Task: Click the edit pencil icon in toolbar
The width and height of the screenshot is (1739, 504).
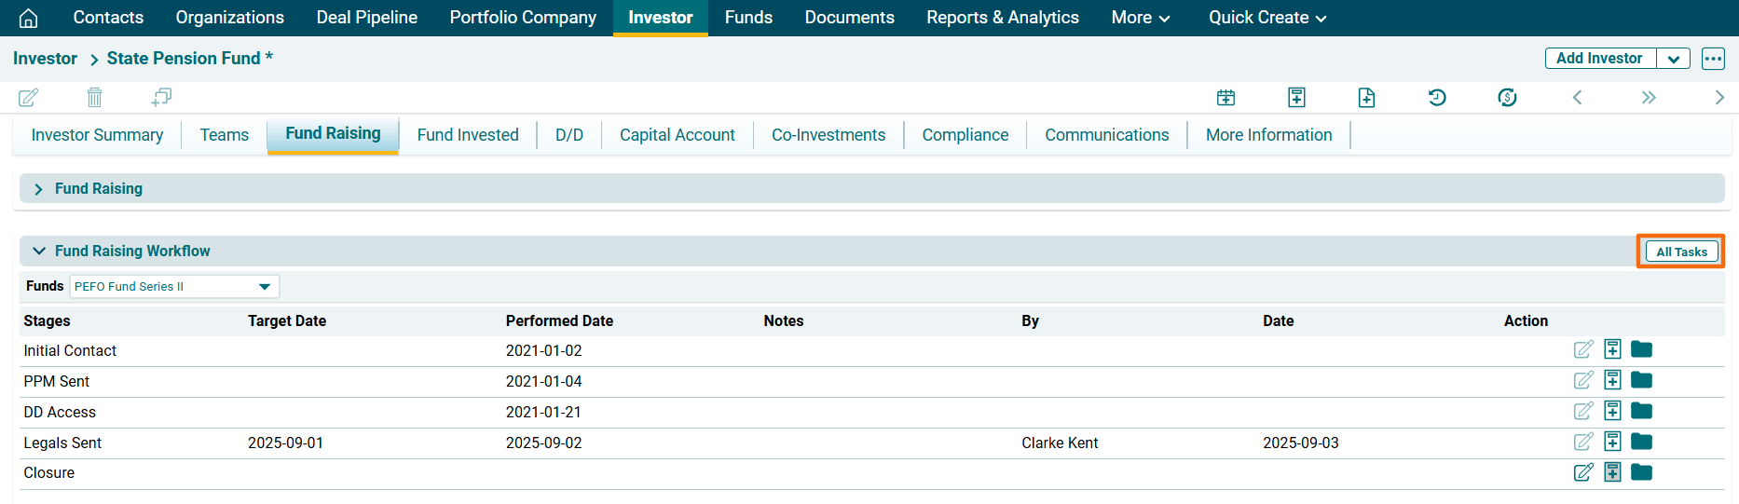Action: pyautogui.click(x=29, y=97)
